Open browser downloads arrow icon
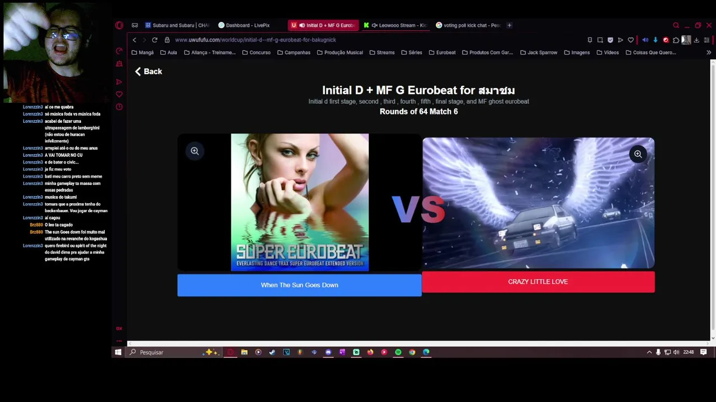The height and width of the screenshot is (402, 716). click(696, 40)
